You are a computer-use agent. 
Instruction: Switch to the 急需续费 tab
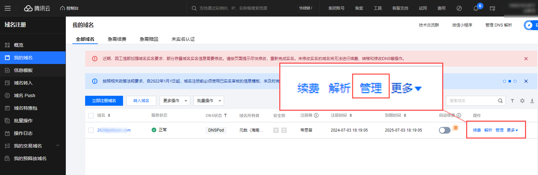117,39
